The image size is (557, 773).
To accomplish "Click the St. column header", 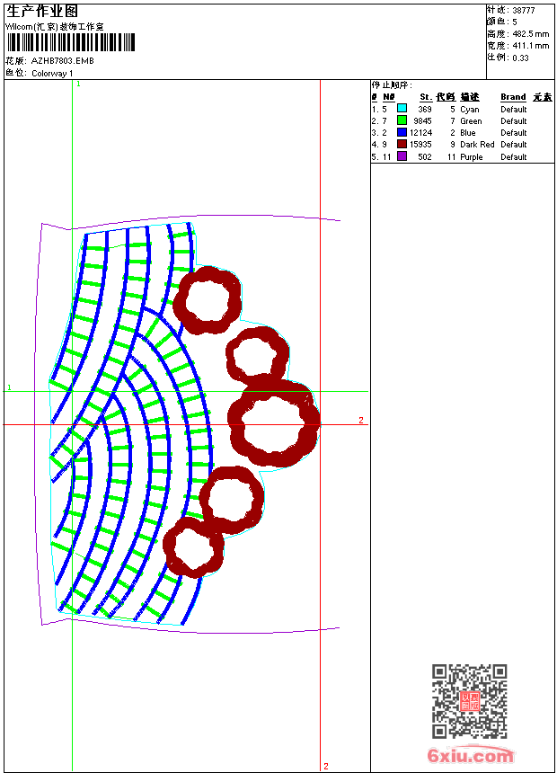I will click(x=426, y=97).
